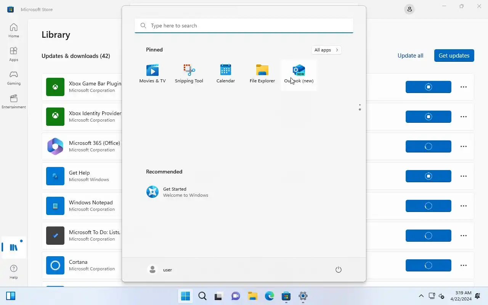This screenshot has height=305, width=488.
Task: Select the Microsoft Store title bar logo
Action: click(x=11, y=9)
